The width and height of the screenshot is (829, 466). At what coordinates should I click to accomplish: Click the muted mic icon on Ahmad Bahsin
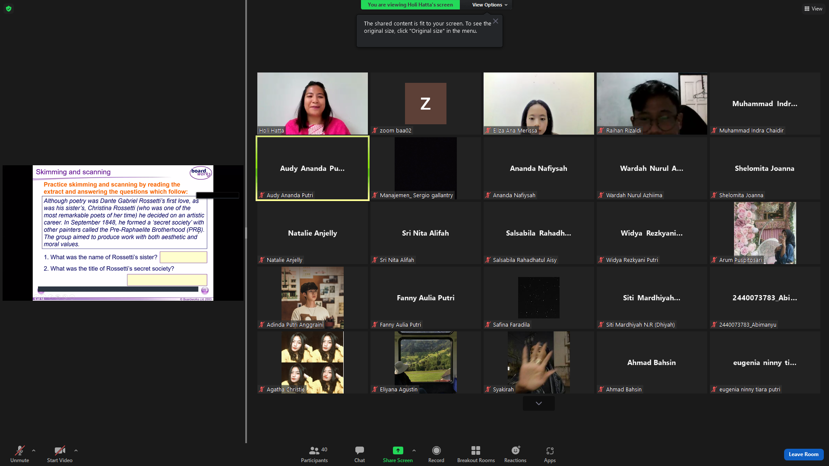coord(601,389)
